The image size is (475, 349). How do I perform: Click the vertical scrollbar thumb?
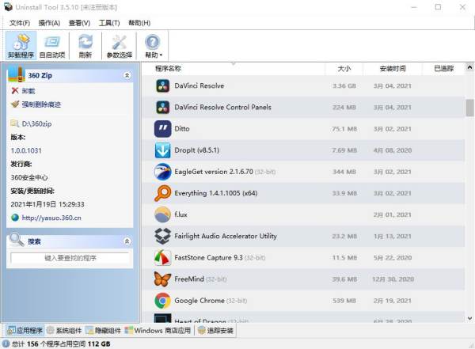point(469,108)
